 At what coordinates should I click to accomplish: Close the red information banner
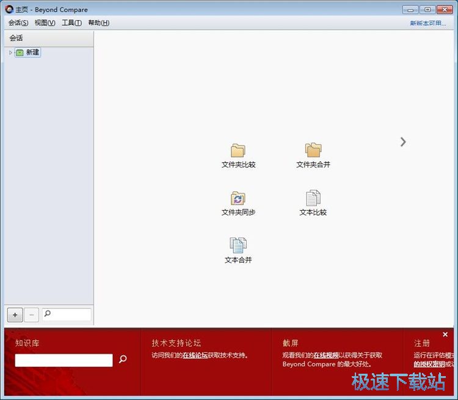445,334
